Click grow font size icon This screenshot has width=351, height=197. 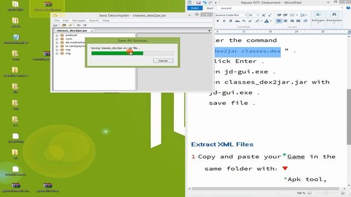263,15
